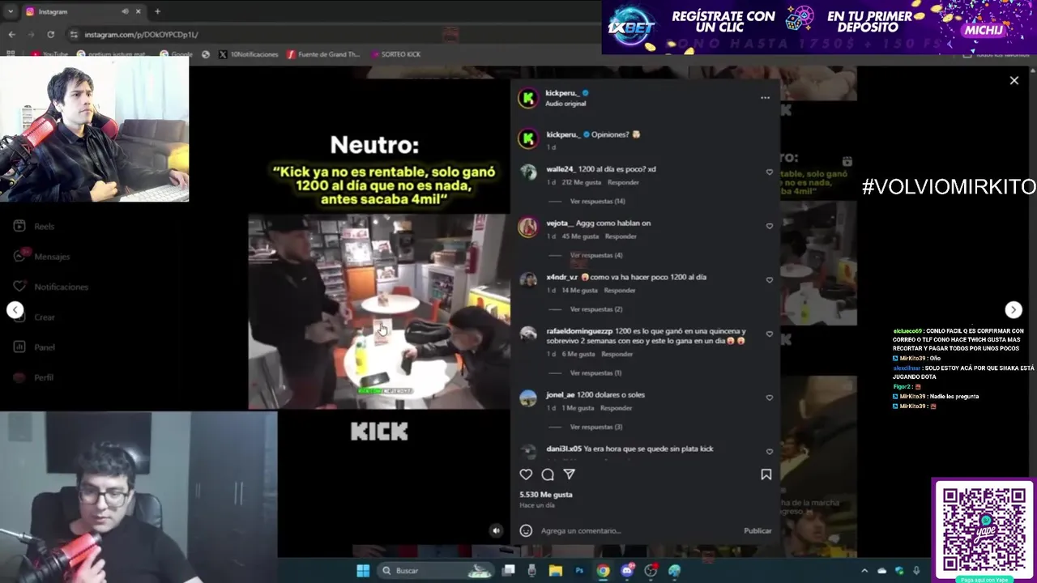
Task: Expand 'Ver respuestas (1)' under rafaeldominguezzp
Action: 595,372
